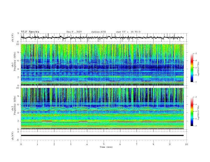
Task: Click the start UT 16:30:0 text
Action: pyautogui.click(x=128, y=32)
